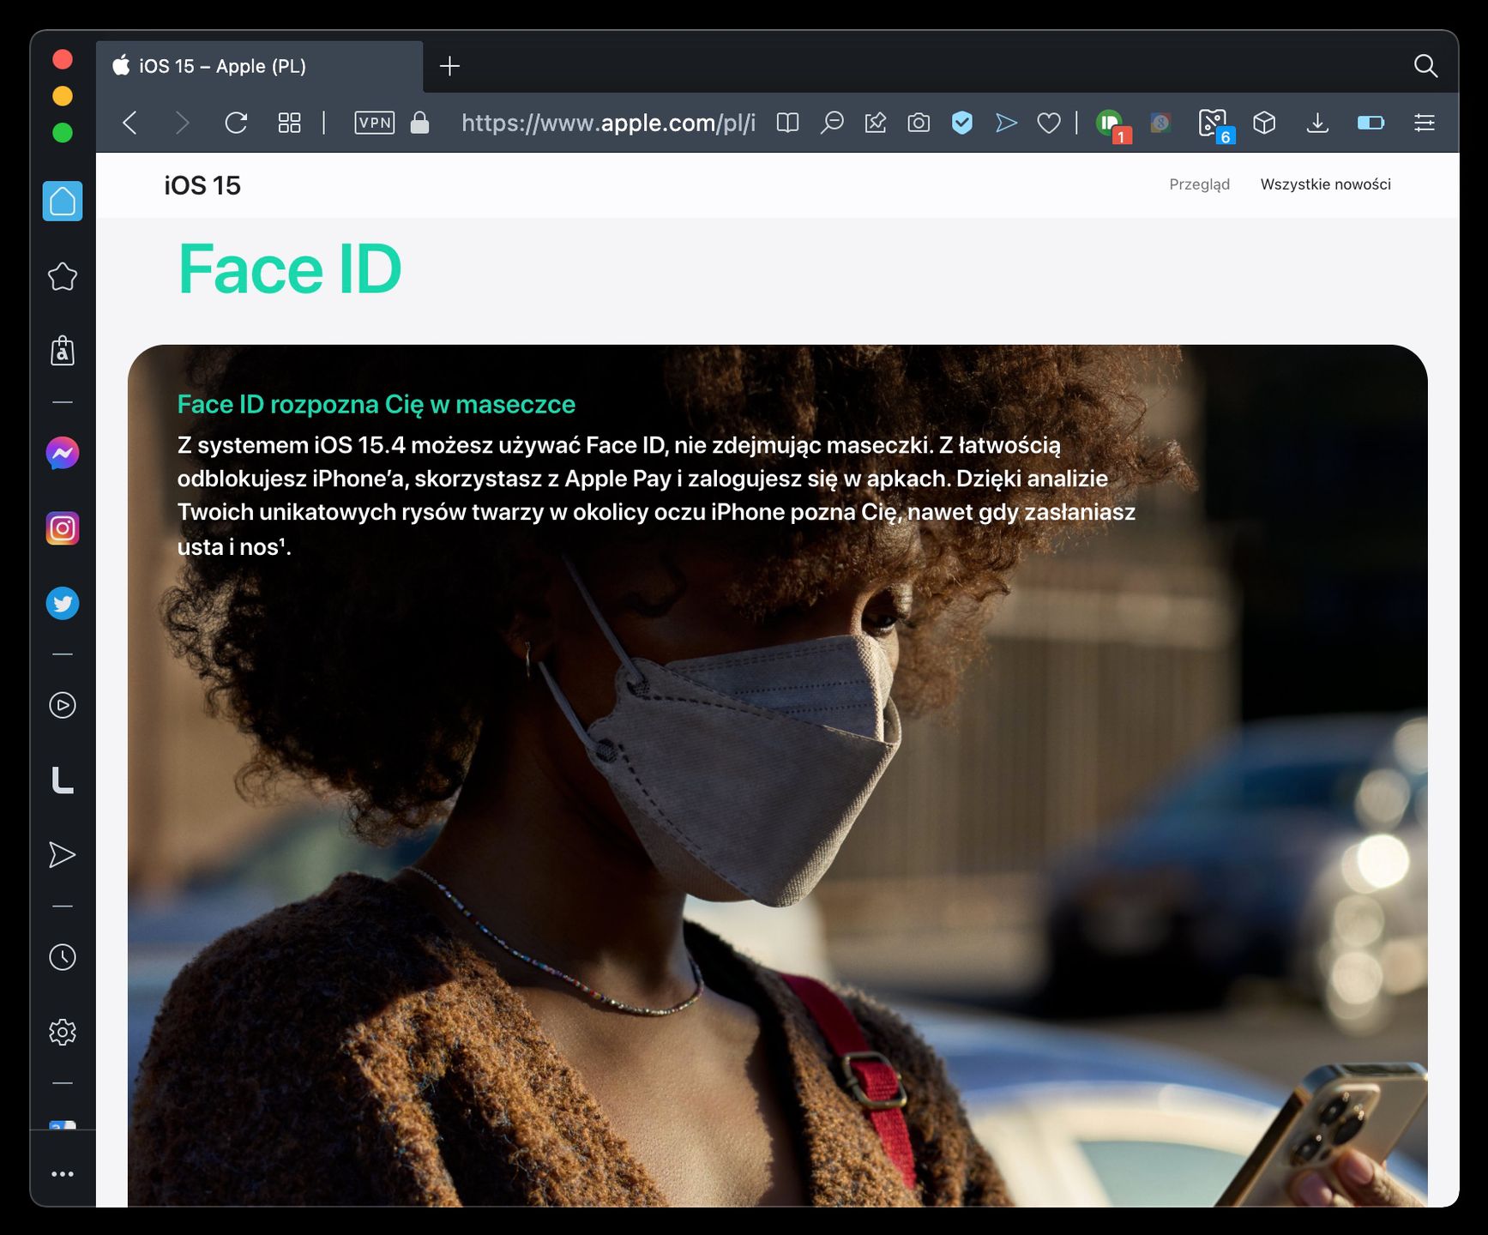Enable Battery Saver mode
This screenshot has height=1235, width=1488.
coord(1371,123)
